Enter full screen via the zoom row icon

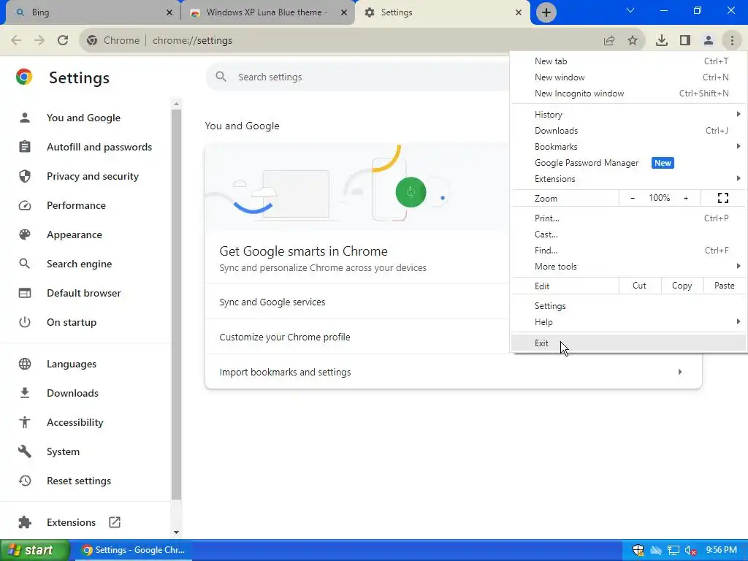coord(723,198)
